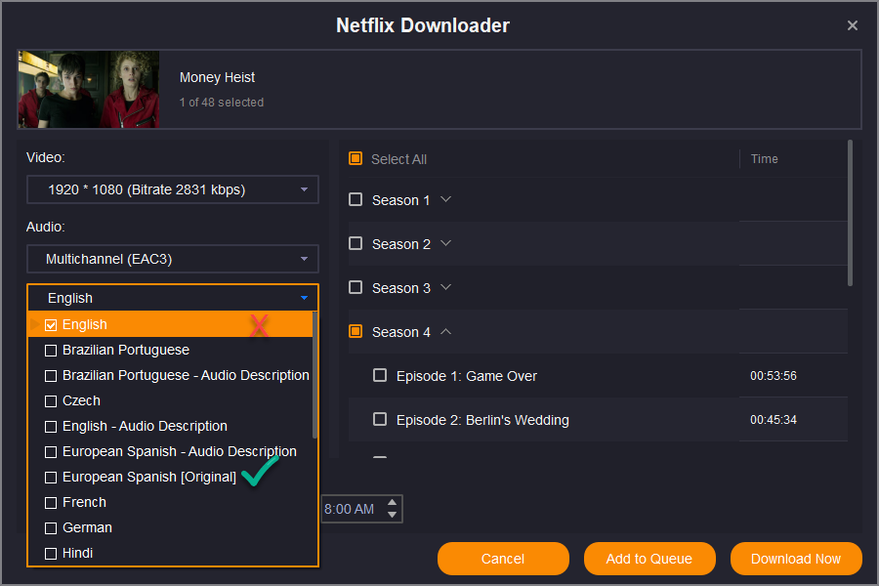Click the Cancel button
The width and height of the screenshot is (879, 586).
pos(503,559)
